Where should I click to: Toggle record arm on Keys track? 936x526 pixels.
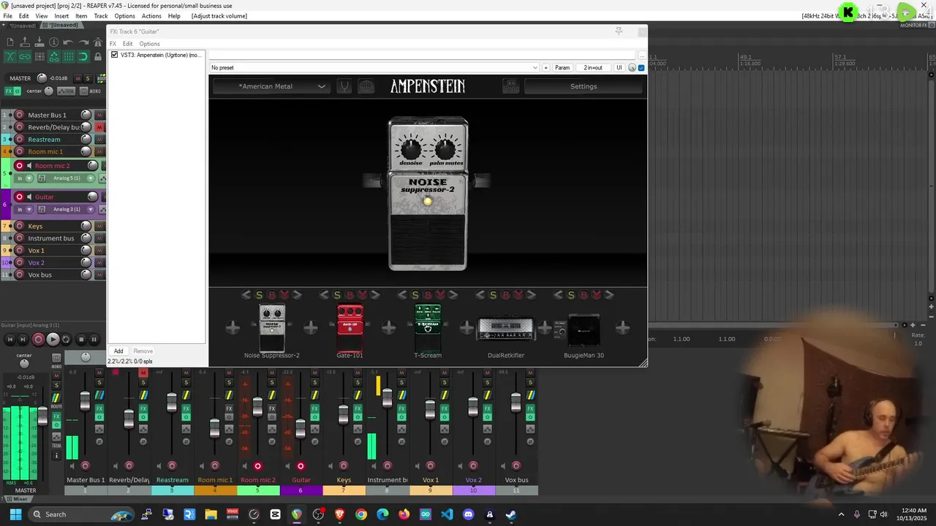20,226
